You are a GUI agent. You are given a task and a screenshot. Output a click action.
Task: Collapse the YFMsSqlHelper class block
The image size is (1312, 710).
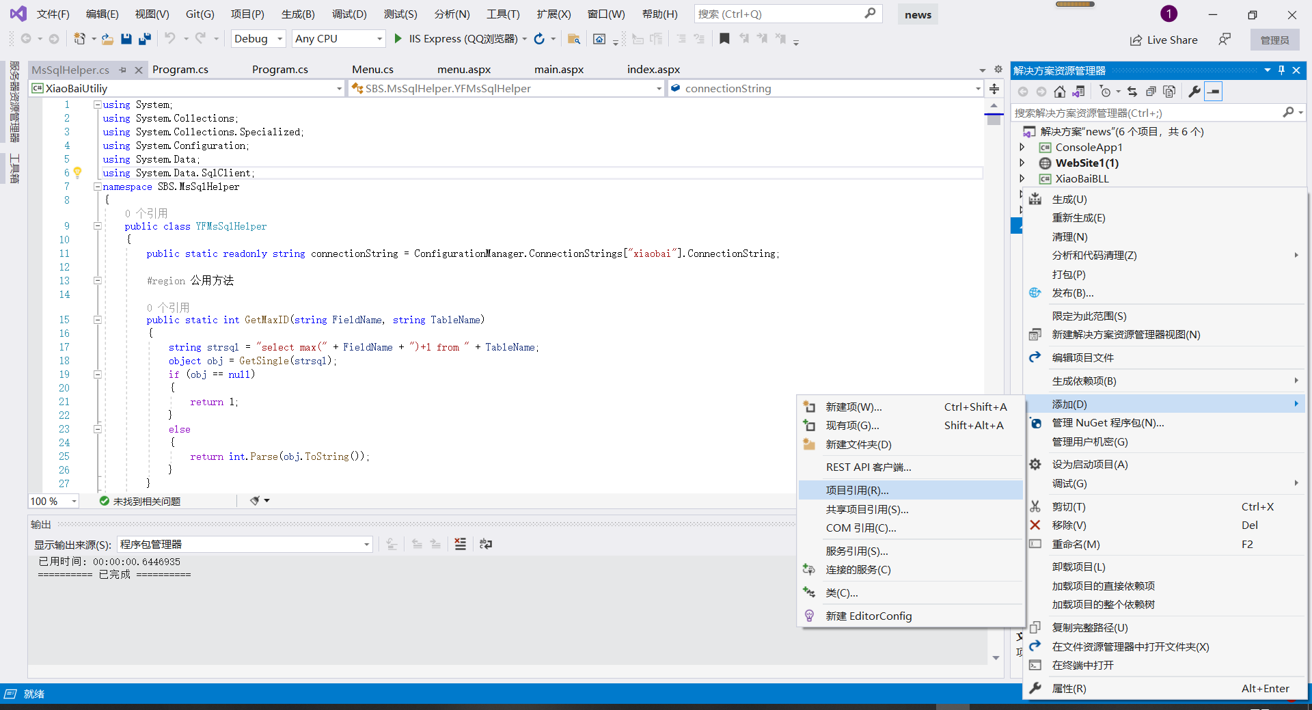(x=97, y=226)
